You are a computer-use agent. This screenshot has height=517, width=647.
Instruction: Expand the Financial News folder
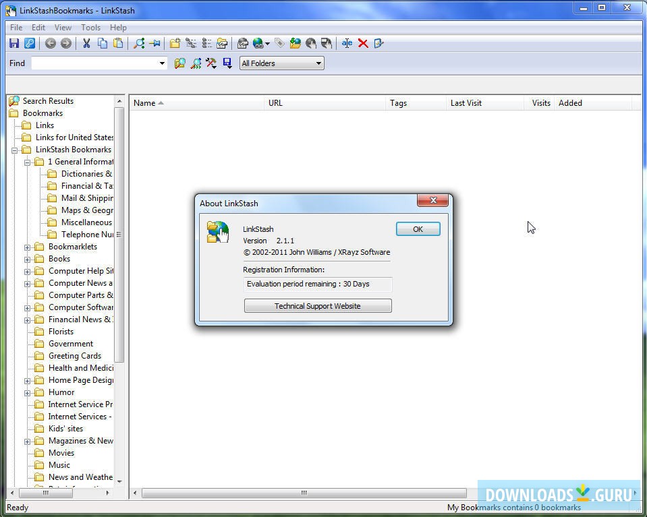click(27, 320)
